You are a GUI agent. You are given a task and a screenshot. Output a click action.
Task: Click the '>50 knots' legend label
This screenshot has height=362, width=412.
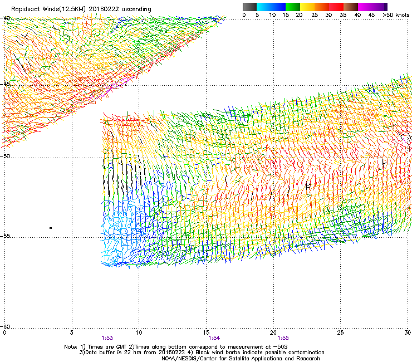click(x=396, y=15)
